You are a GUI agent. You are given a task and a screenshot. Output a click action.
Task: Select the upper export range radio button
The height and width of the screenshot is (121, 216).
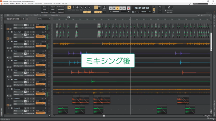click(x=166, y=10)
